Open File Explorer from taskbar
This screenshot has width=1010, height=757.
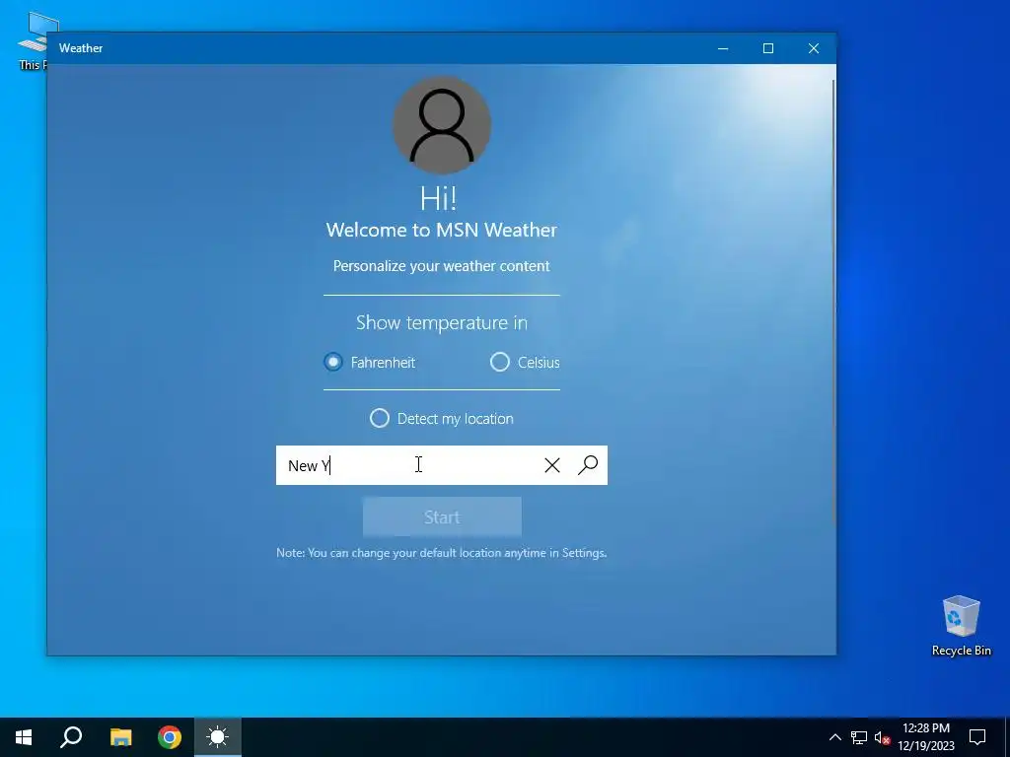click(x=120, y=737)
